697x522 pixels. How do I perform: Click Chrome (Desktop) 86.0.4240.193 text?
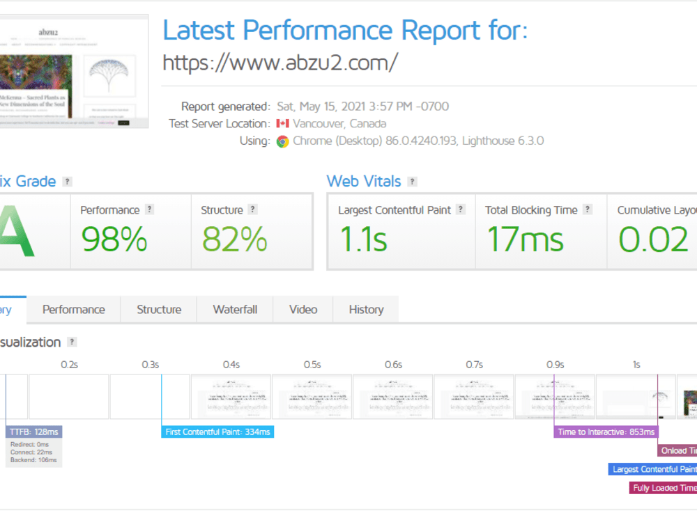(375, 141)
